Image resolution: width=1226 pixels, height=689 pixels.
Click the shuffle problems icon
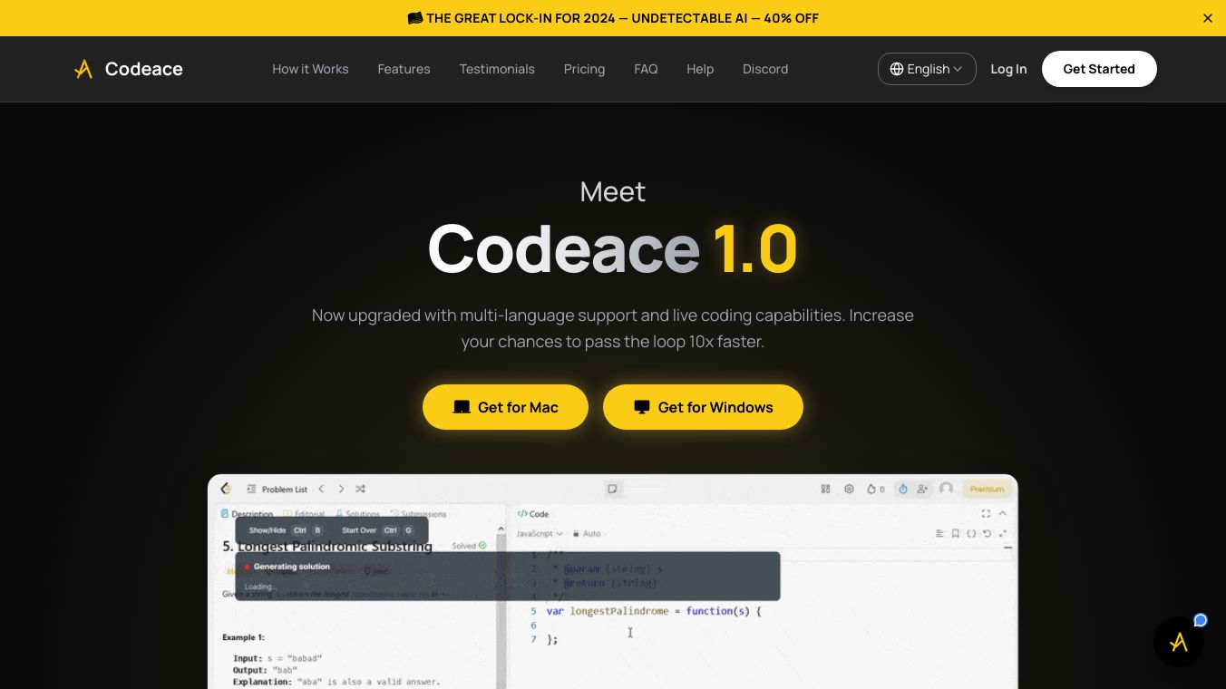[360, 489]
